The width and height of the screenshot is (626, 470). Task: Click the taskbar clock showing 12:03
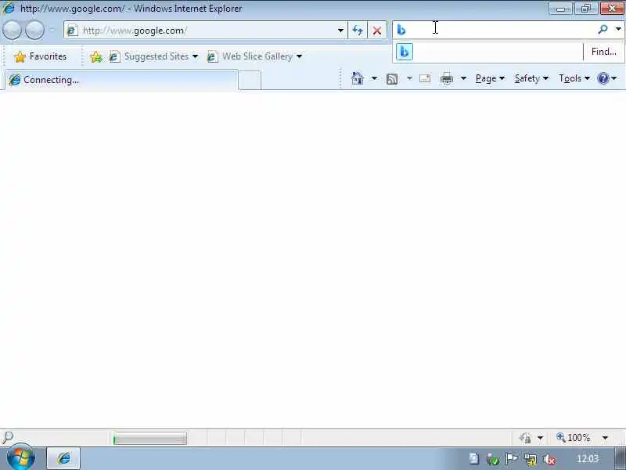pos(588,459)
